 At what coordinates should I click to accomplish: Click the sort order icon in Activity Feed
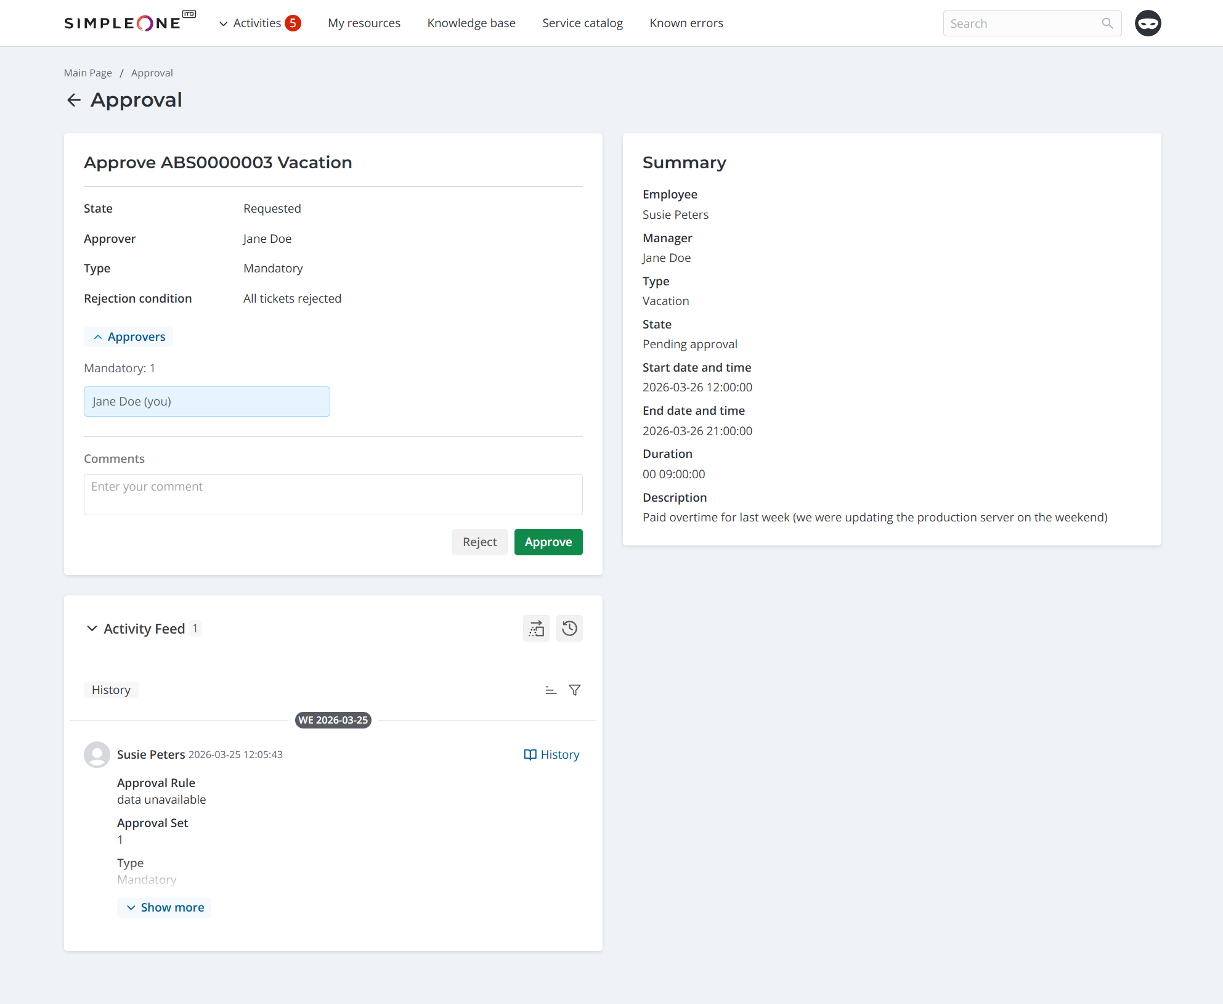tap(551, 690)
